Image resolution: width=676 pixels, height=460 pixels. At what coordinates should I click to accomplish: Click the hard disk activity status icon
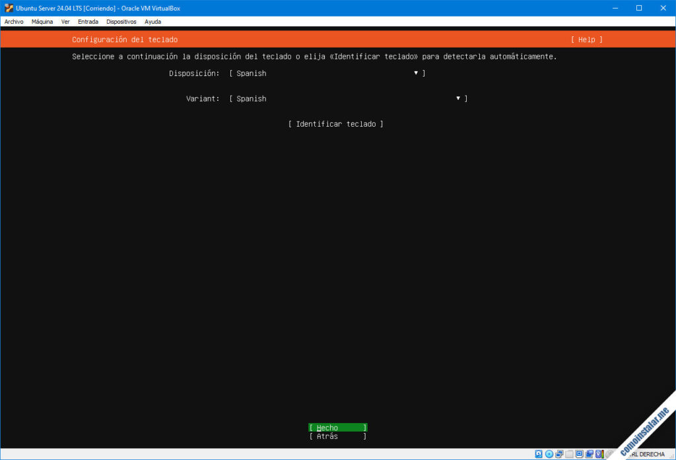(x=539, y=454)
